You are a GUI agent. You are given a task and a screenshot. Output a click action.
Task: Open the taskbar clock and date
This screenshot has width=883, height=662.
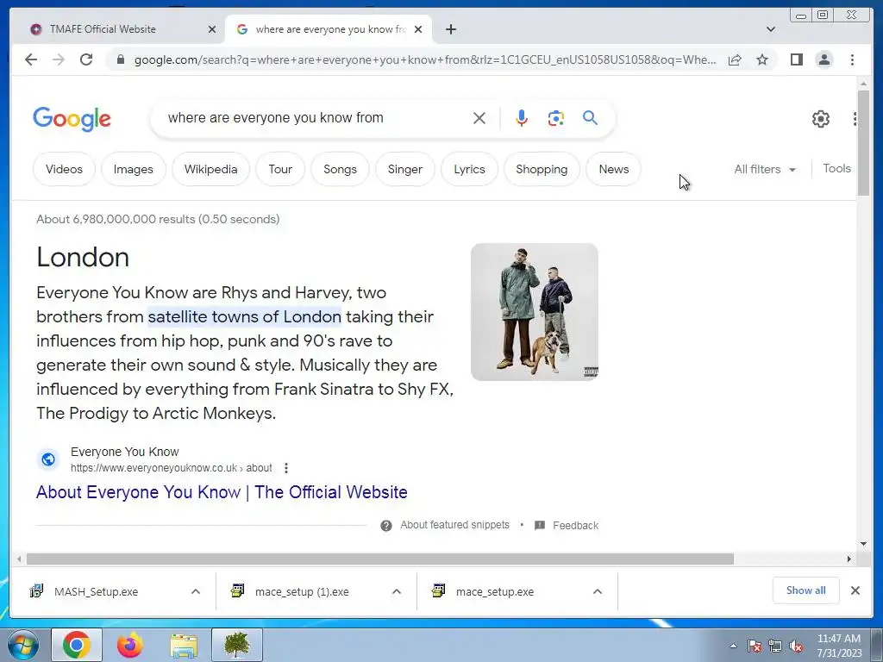(839, 646)
